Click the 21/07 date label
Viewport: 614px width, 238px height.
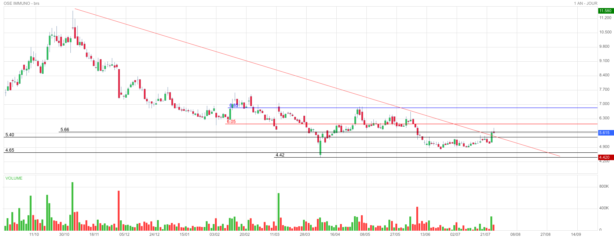tap(485, 234)
